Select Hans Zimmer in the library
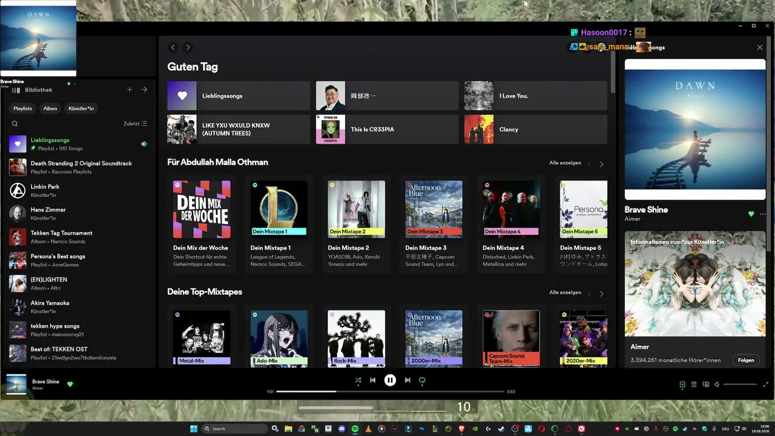This screenshot has height=436, width=775. tap(78, 214)
